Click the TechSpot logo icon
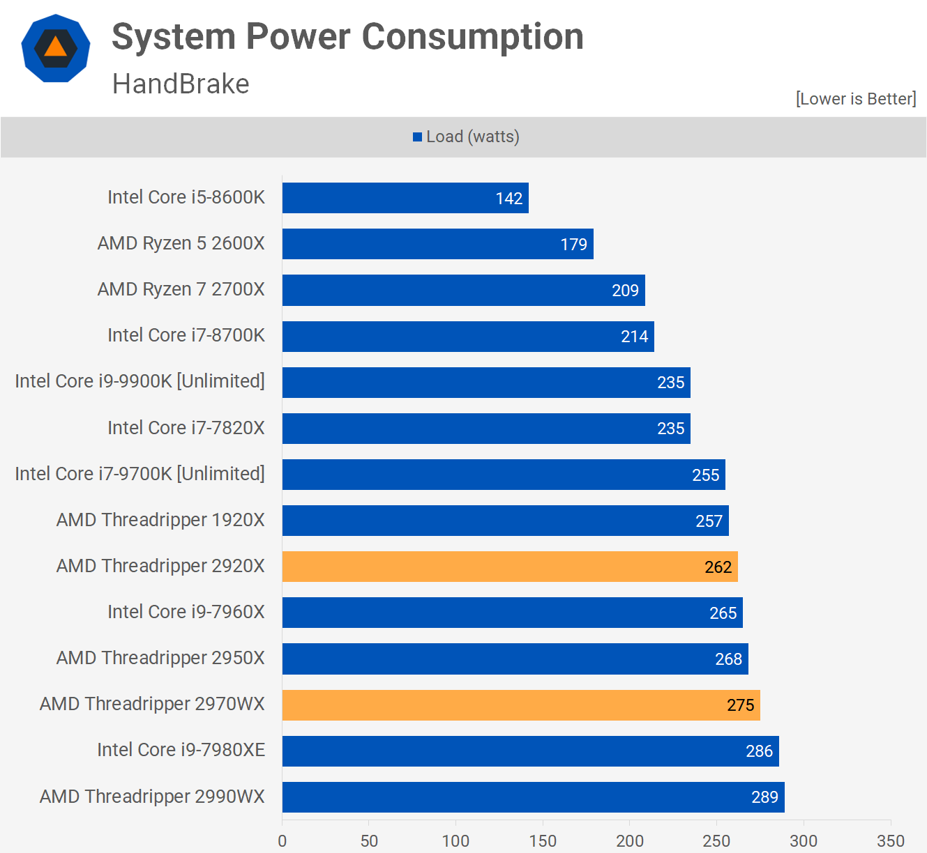927x853 pixels. (56, 49)
